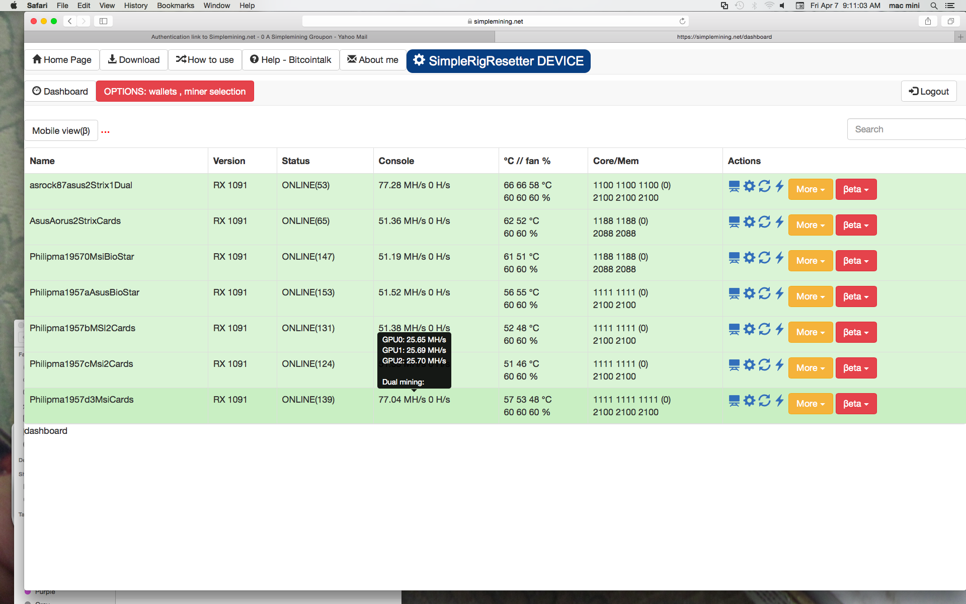The width and height of the screenshot is (966, 604).
Task: Open monitor icon for Philipma1957aAsusBioStar
Action: pyautogui.click(x=734, y=294)
